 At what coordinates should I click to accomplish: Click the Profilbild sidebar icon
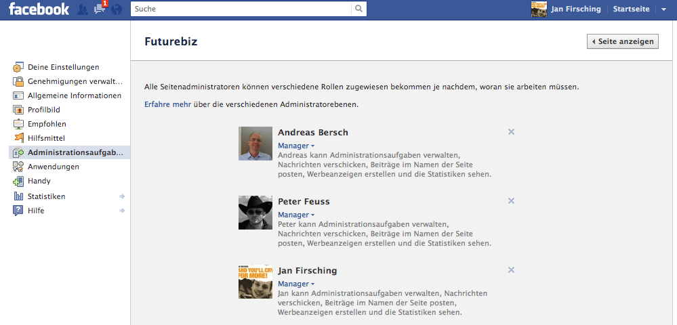[x=18, y=110]
